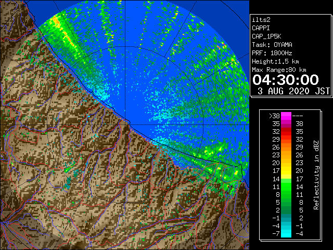Click the 'Max Range:80 km' line
This screenshot has height=250, width=333.
tap(279, 70)
